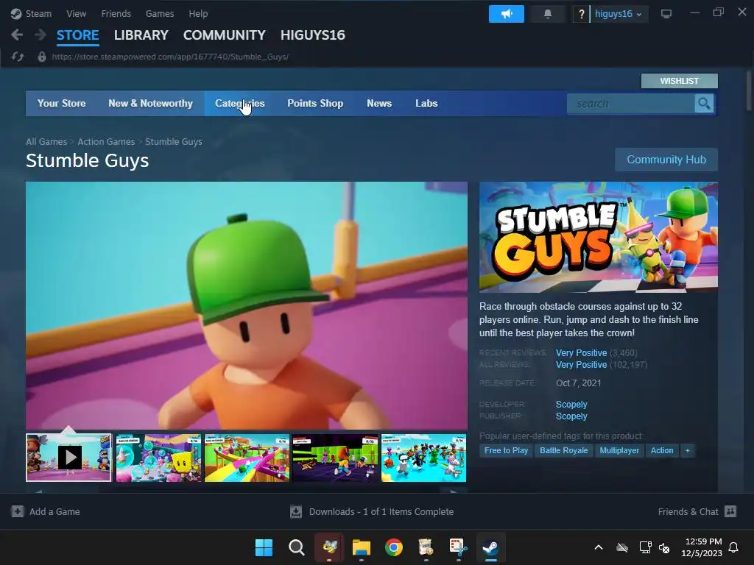The width and height of the screenshot is (754, 565).
Task: Open the News store link
Action: (x=379, y=103)
